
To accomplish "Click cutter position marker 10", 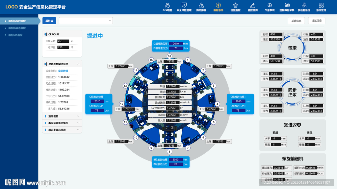I will point(136,137).
